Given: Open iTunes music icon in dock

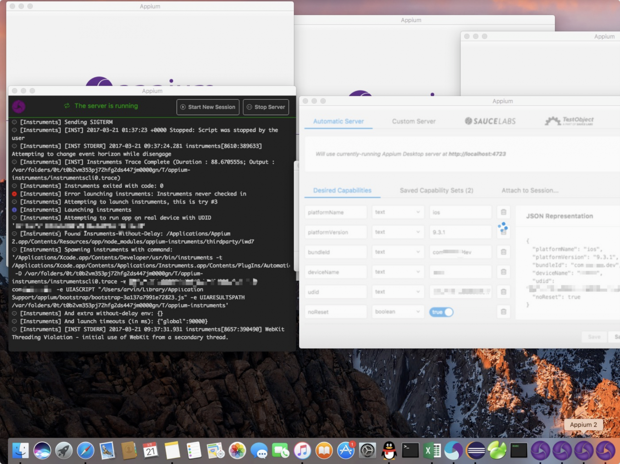Looking at the screenshot, I should pyautogui.click(x=302, y=450).
